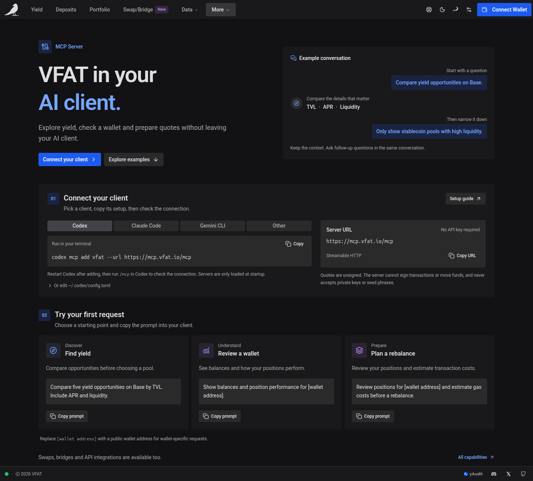The image size is (533, 481).
Task: Open the yAudit link in the footer
Action: 473,474
